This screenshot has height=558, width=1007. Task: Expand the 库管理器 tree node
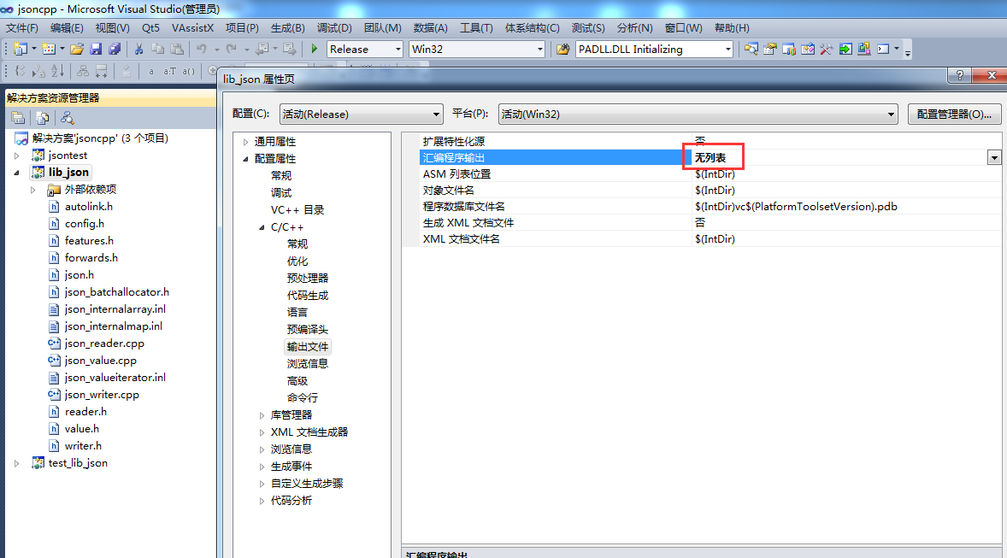point(262,415)
